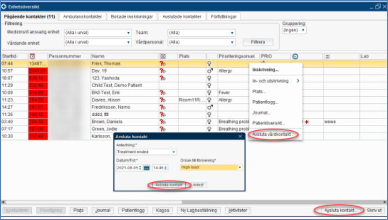Click the alarm clock column header icon
The width and height of the screenshot is (388, 220).
coord(32,56)
